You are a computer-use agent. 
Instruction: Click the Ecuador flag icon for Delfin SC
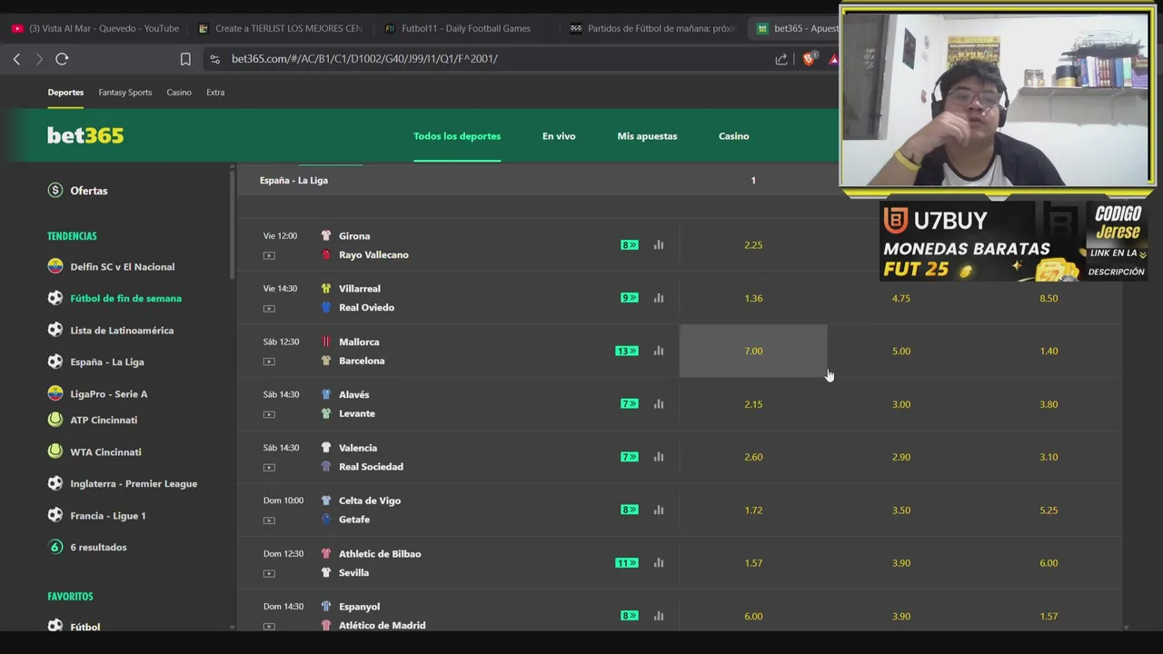pyautogui.click(x=55, y=266)
